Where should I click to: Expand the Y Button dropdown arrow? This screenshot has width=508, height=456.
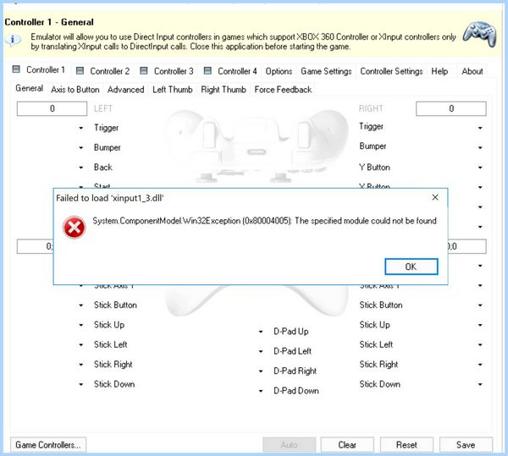pos(480,168)
